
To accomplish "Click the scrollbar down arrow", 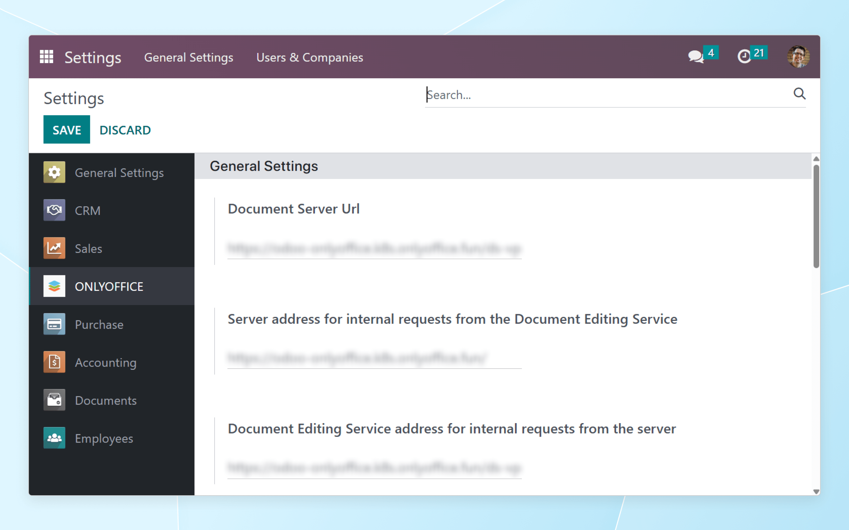I will 816,491.
